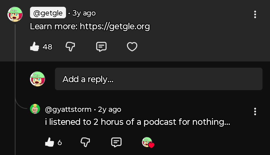Dislike the @getgle comment
Image resolution: width=270 pixels, height=155 pixels.
pos(70,47)
